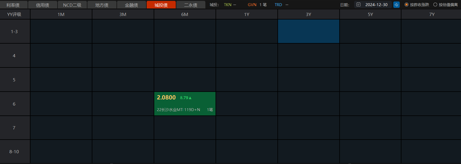The image size is (461, 164).
Task: Switch to 地方债 tab
Action: (x=102, y=5)
